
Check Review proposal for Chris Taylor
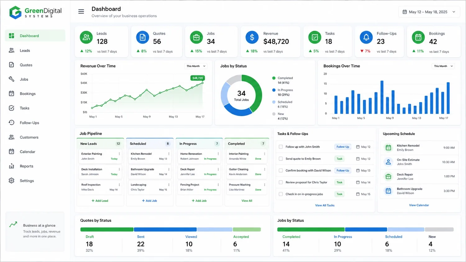tap(281, 182)
